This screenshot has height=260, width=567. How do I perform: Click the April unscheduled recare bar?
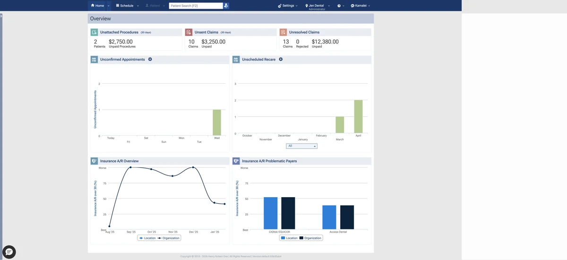(x=358, y=117)
